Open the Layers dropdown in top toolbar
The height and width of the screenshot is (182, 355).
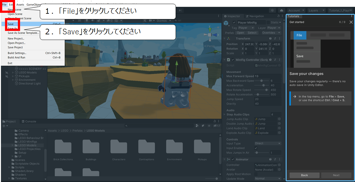tap(316, 10)
